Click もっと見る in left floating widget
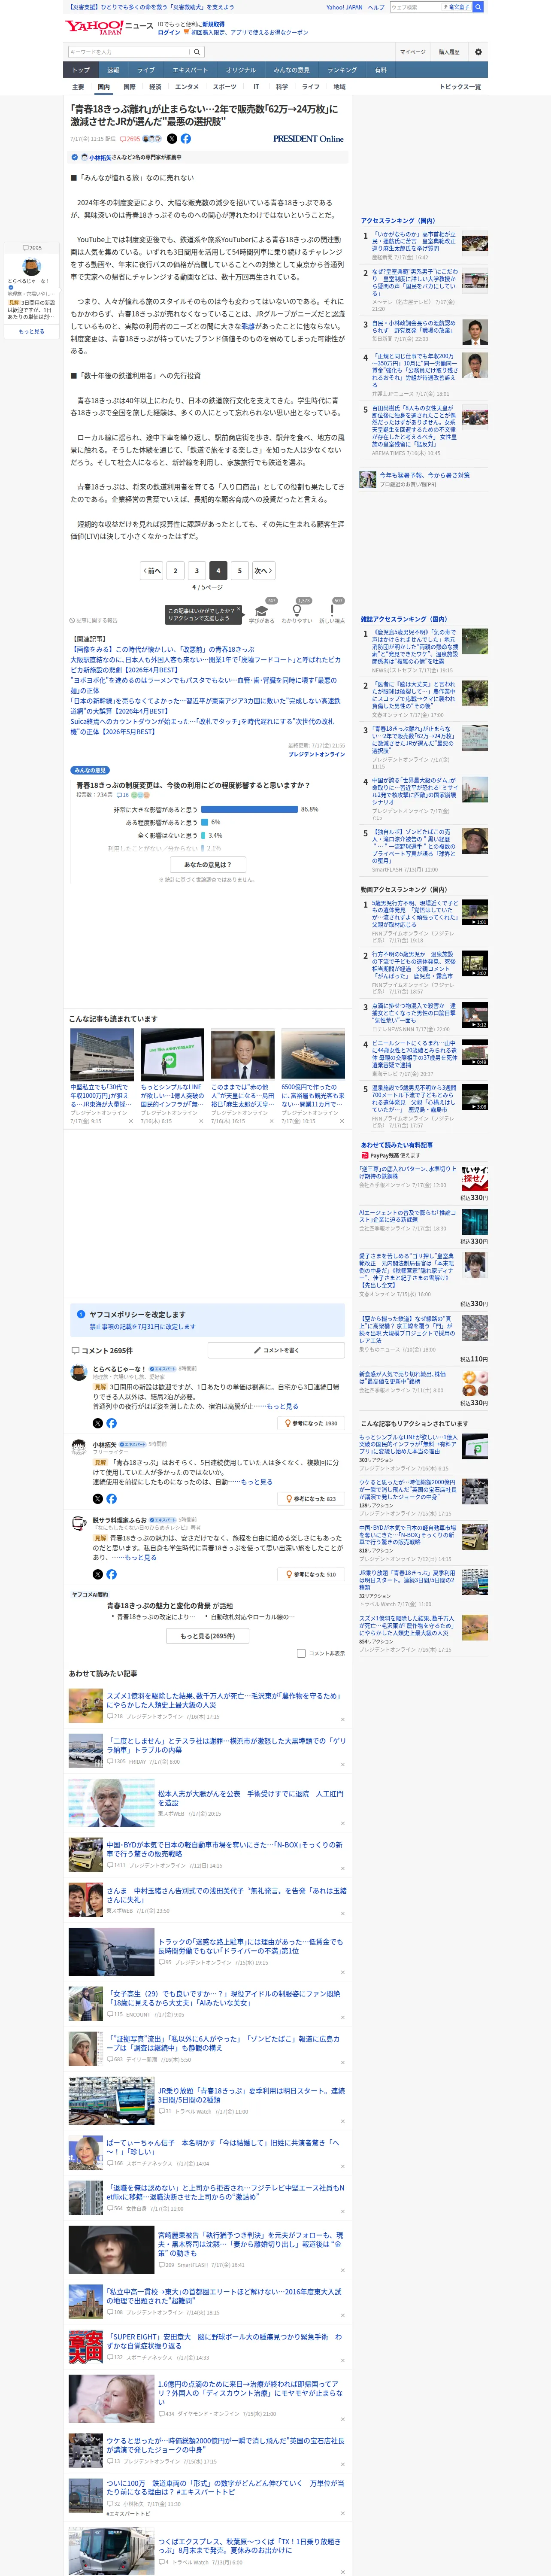 click(x=32, y=331)
